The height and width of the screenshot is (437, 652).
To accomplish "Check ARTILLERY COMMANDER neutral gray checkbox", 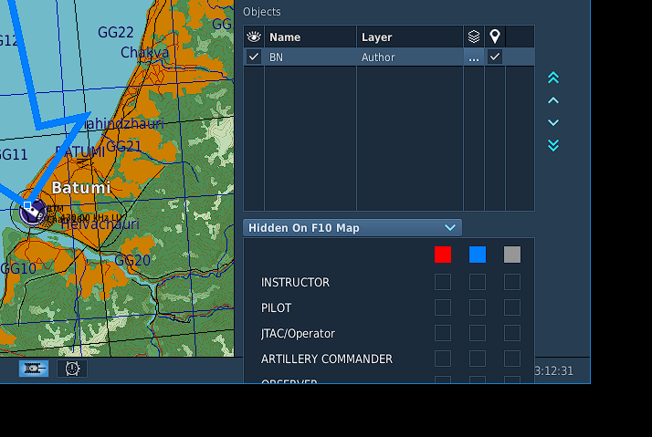I will coord(512,359).
